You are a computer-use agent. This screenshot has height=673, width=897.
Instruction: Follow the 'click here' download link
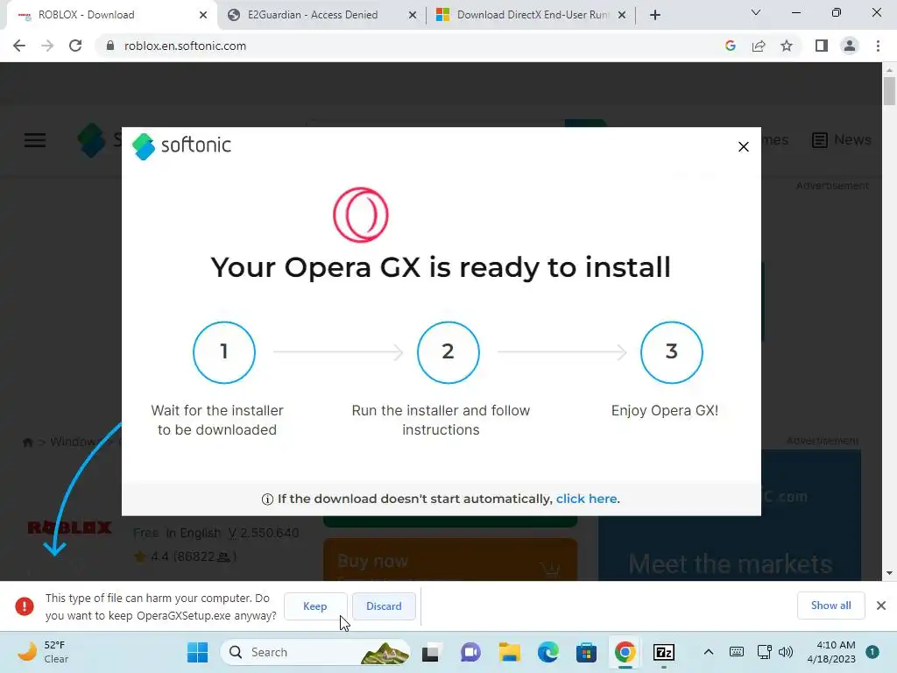pyautogui.click(x=586, y=499)
